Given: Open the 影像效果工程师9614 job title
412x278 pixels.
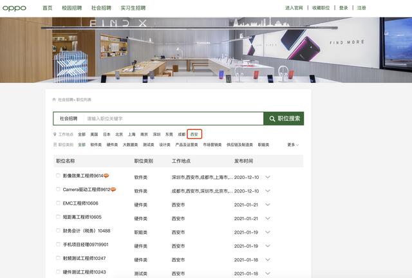Looking at the screenshot, I should (83, 176).
